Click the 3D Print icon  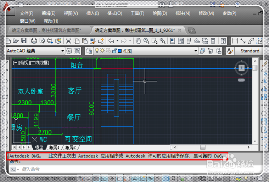[58, 41]
